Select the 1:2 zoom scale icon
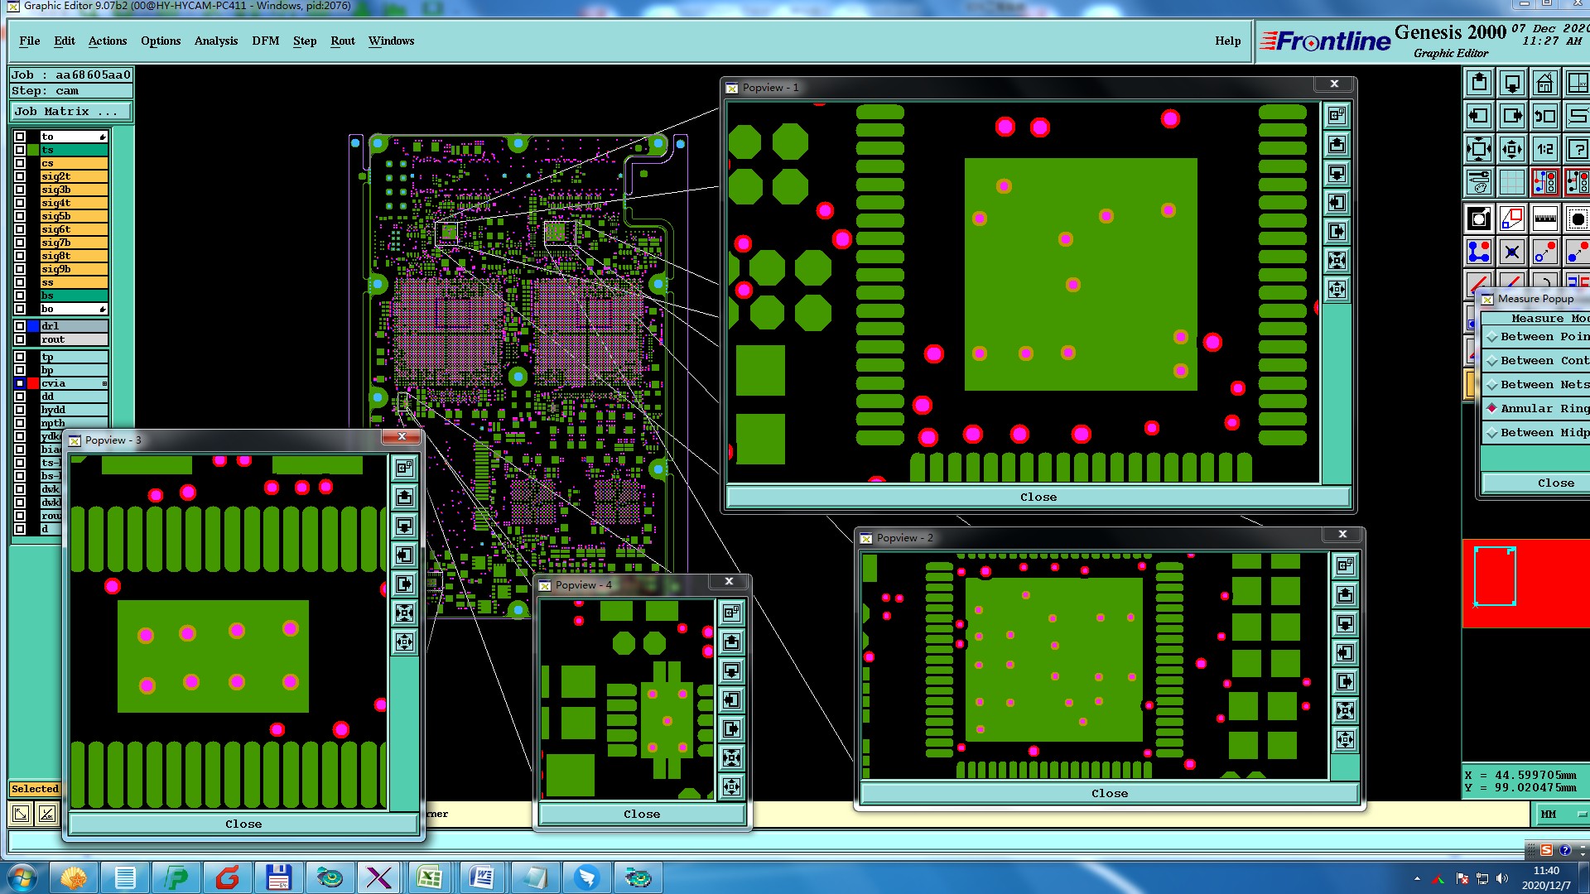 pyautogui.click(x=1545, y=150)
